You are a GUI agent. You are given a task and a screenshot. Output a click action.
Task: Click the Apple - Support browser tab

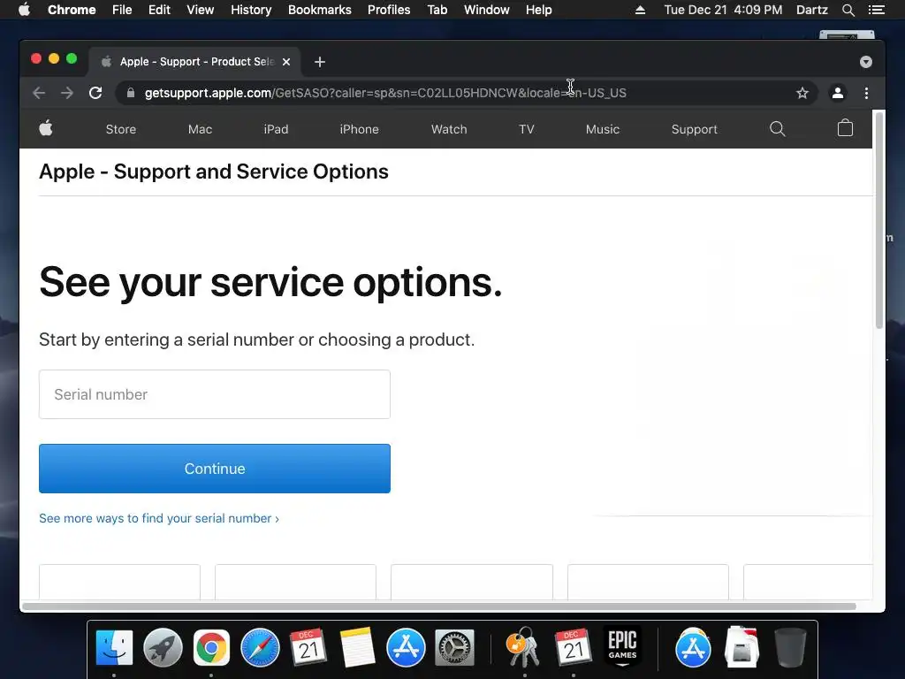(x=195, y=62)
